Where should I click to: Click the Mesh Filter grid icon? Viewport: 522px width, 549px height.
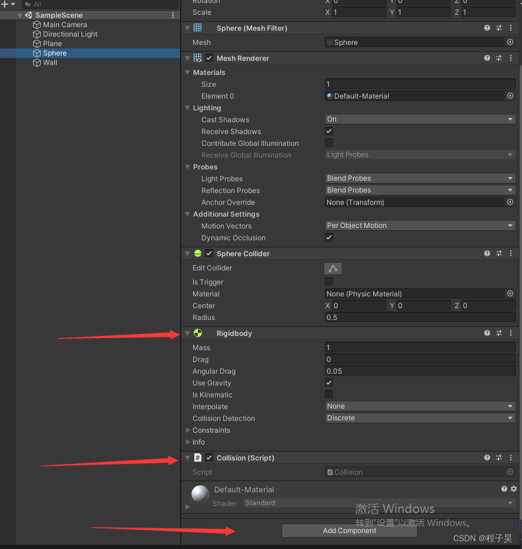pos(198,28)
